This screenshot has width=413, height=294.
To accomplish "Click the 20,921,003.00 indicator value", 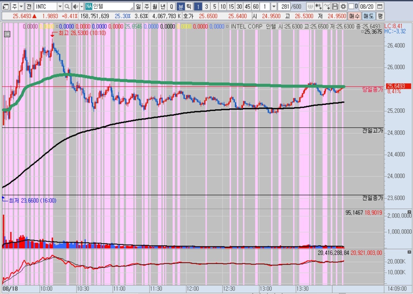I will (366, 253).
